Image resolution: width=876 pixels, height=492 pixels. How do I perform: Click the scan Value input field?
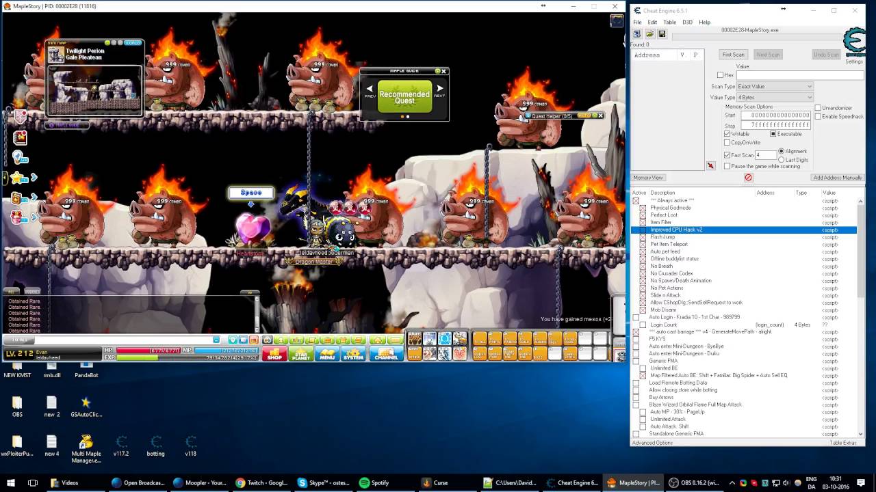pyautogui.click(x=799, y=75)
